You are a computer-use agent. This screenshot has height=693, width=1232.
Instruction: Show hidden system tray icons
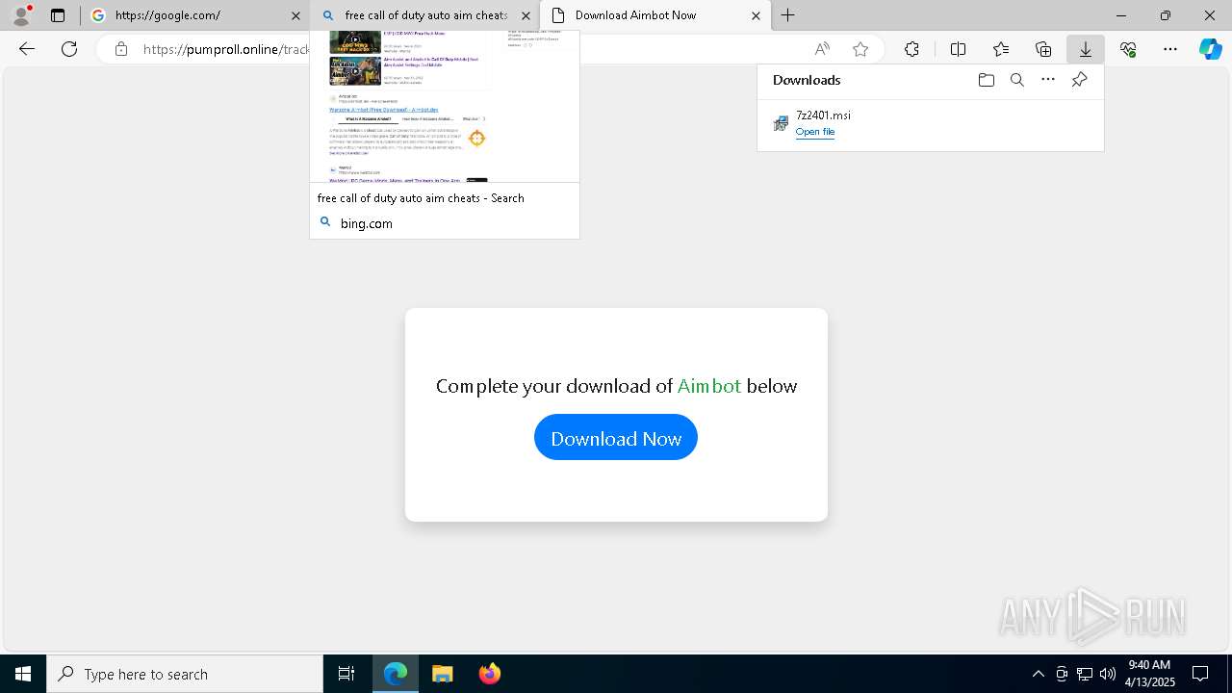tap(1038, 674)
